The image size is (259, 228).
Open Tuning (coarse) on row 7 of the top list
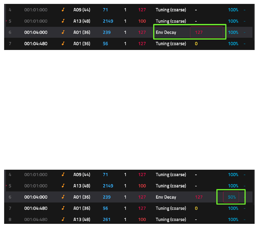point(171,44)
